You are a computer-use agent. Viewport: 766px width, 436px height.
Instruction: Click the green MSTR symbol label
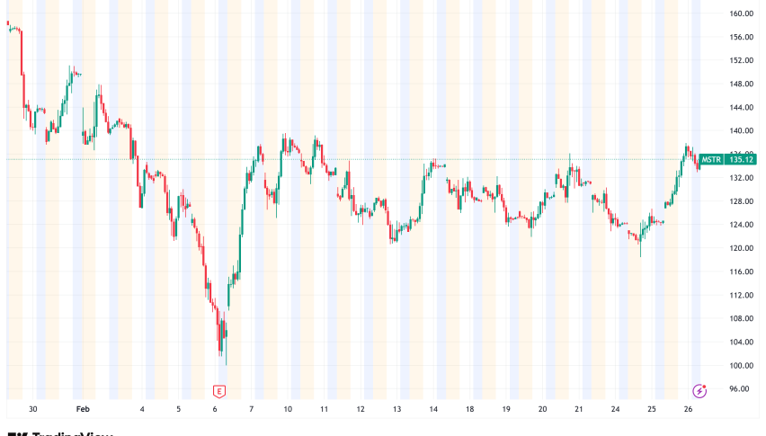pyautogui.click(x=713, y=159)
